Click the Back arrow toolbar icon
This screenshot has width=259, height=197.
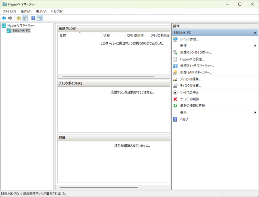[x=4, y=18]
